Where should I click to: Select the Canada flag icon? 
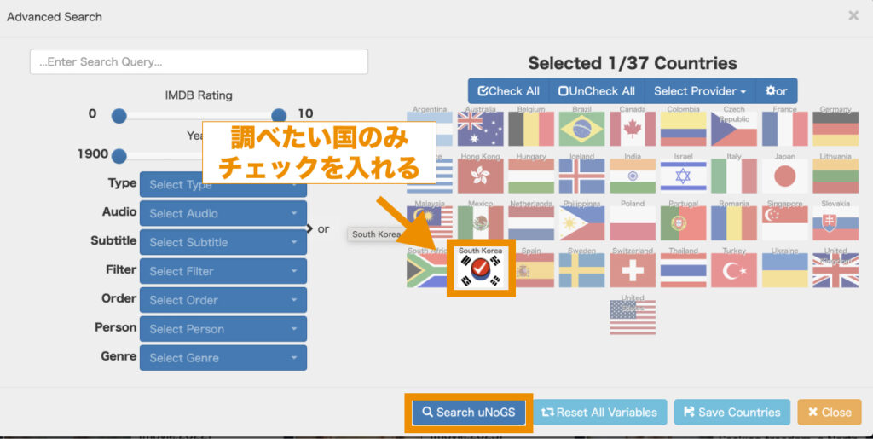[x=633, y=129]
